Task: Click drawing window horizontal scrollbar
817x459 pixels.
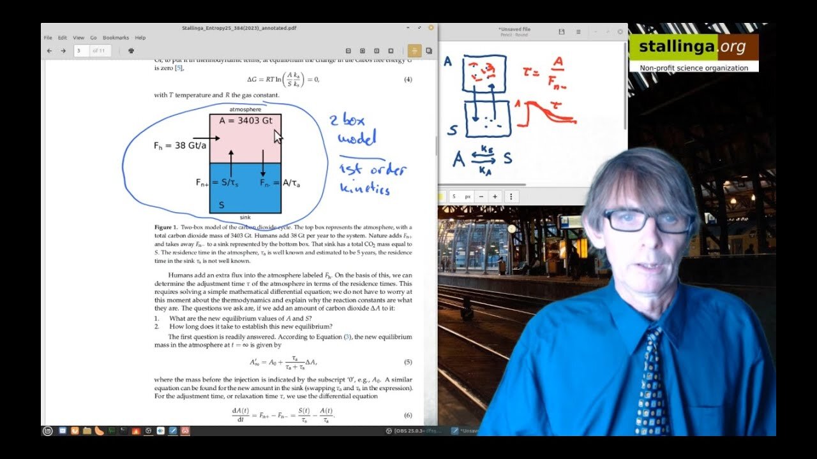Action: [482, 185]
